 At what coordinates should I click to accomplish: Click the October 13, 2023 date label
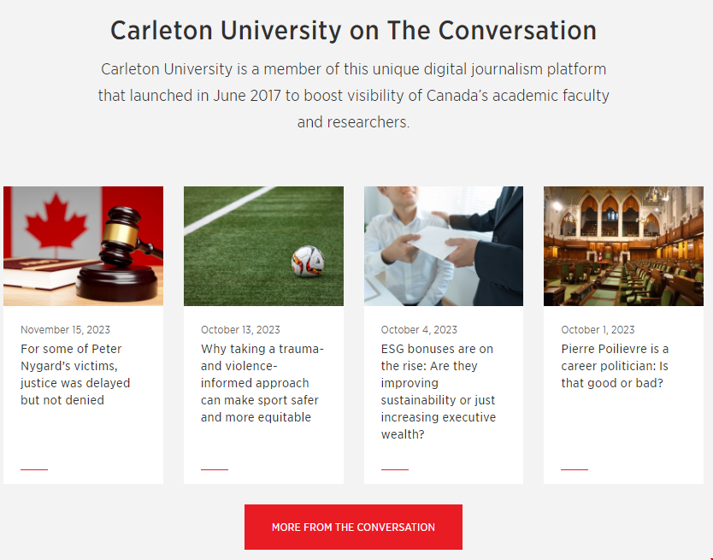(x=240, y=330)
